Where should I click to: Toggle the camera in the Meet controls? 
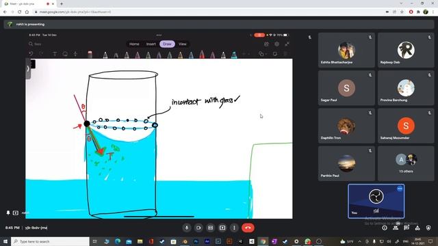(198, 228)
